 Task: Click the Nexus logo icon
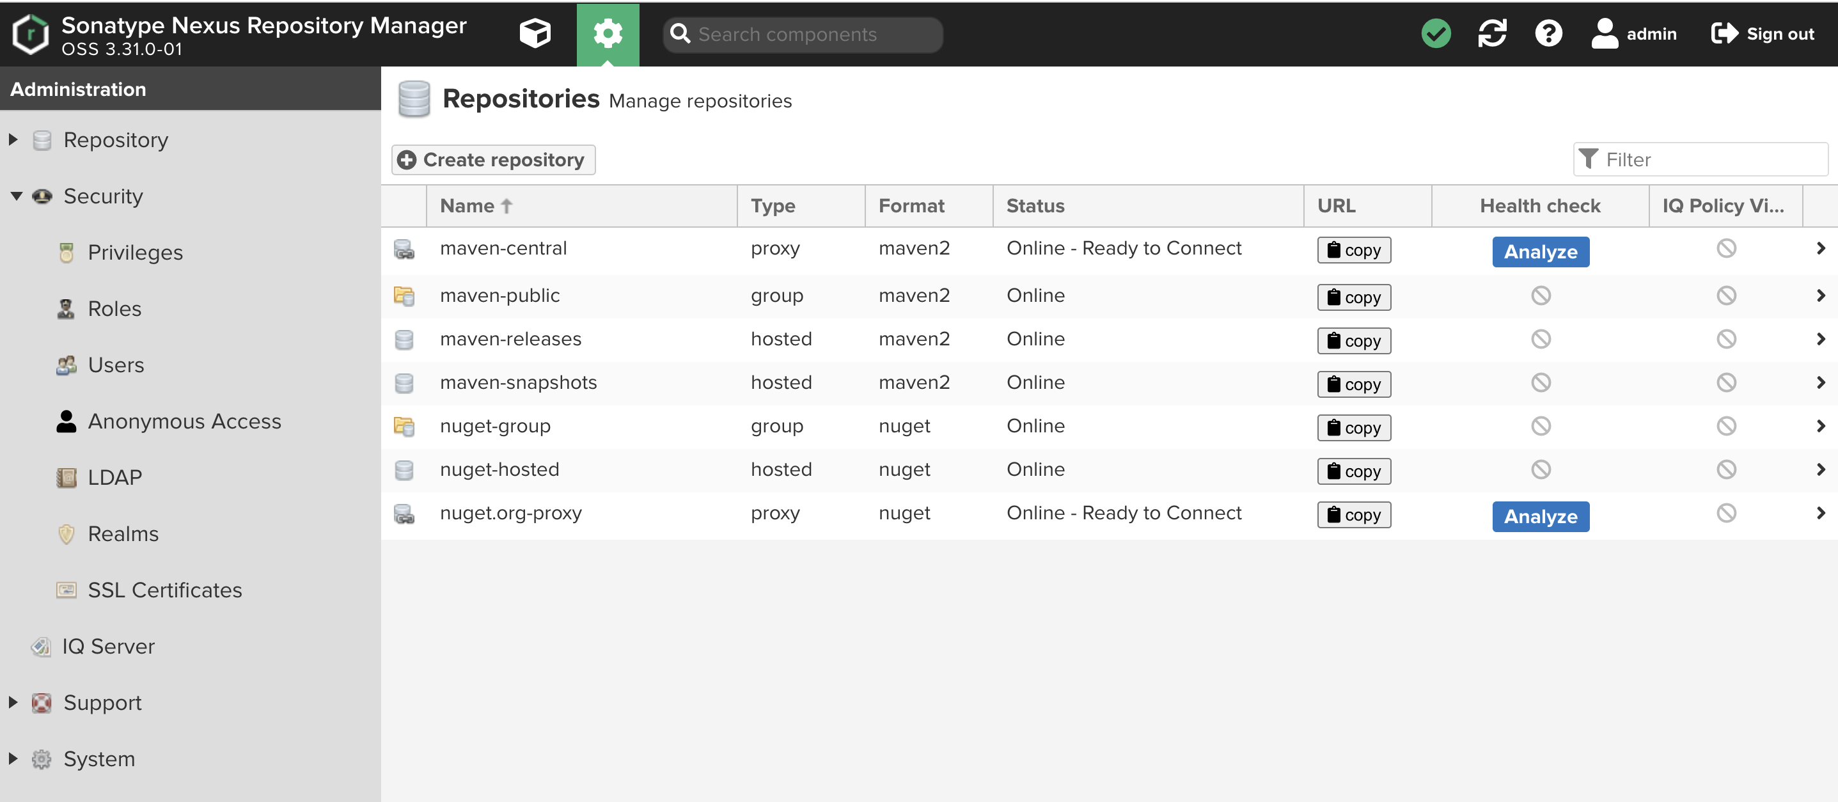tap(31, 33)
